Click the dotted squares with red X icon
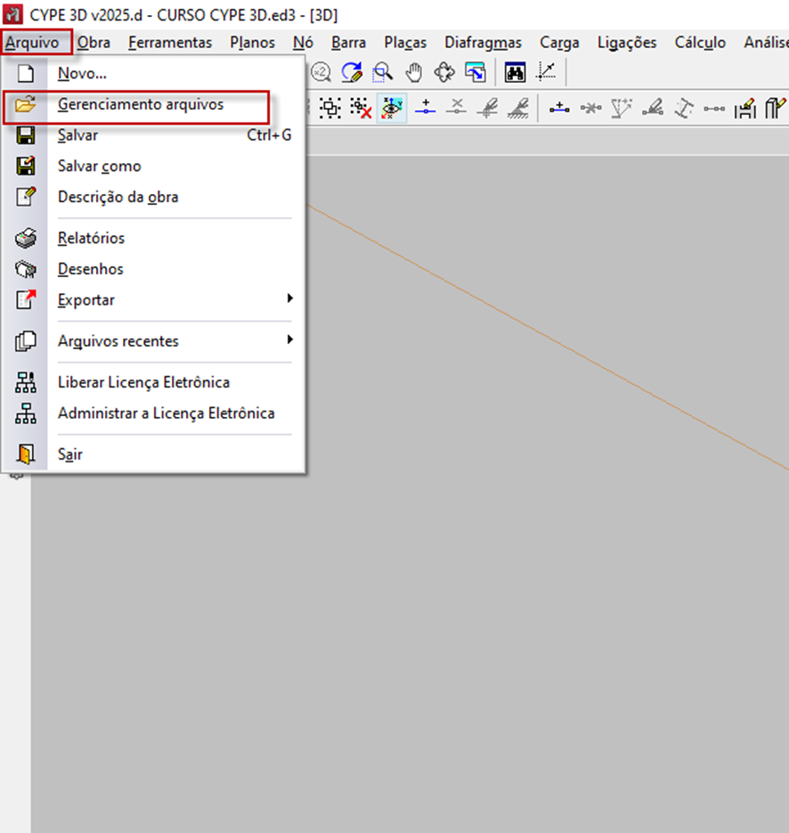This screenshot has height=833, width=789. pyautogui.click(x=361, y=108)
